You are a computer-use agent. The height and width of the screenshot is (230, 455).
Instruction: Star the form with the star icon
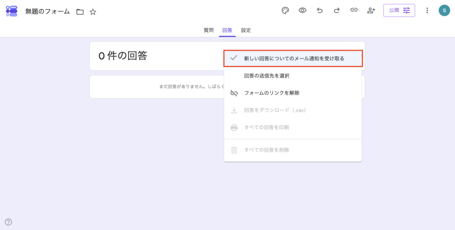(x=93, y=12)
